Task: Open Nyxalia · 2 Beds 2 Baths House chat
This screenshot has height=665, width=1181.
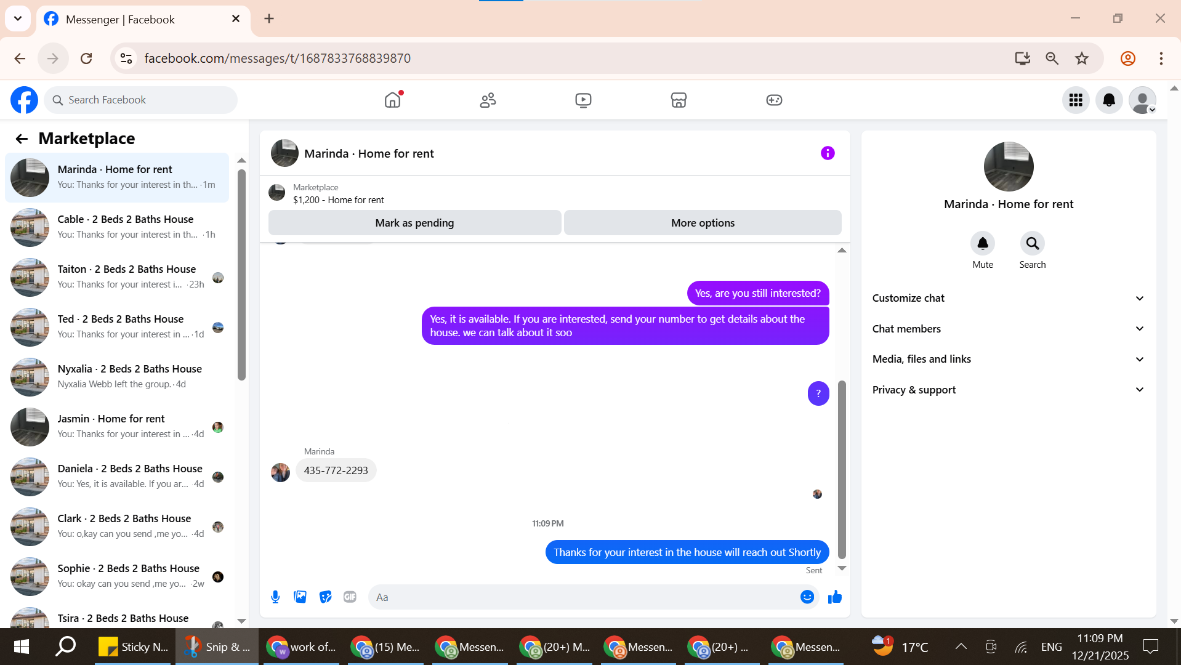Action: click(x=117, y=377)
